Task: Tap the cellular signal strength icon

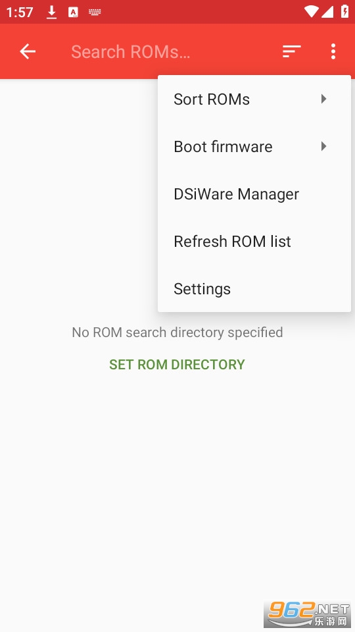Action: [x=327, y=12]
